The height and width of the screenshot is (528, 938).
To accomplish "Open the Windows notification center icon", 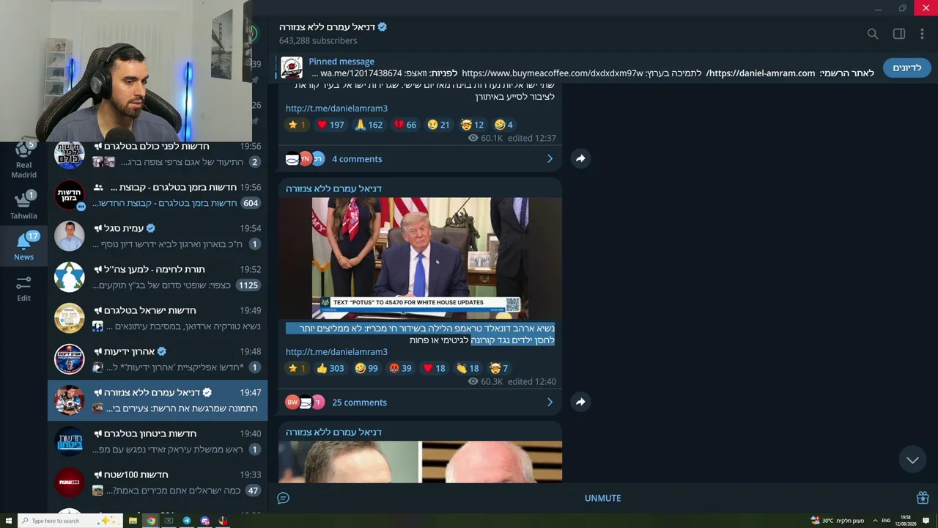I will [926, 521].
